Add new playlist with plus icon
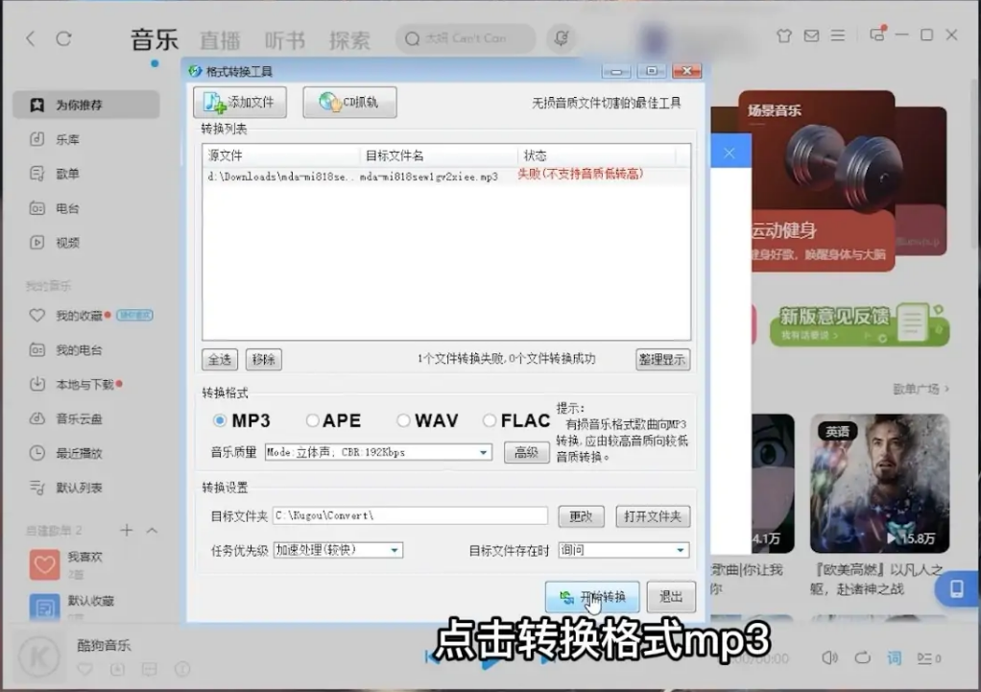981x692 pixels. 126,531
